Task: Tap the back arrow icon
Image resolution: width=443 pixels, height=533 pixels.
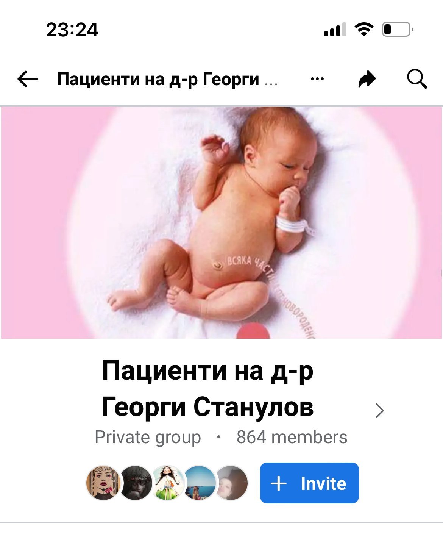Action: pyautogui.click(x=28, y=79)
